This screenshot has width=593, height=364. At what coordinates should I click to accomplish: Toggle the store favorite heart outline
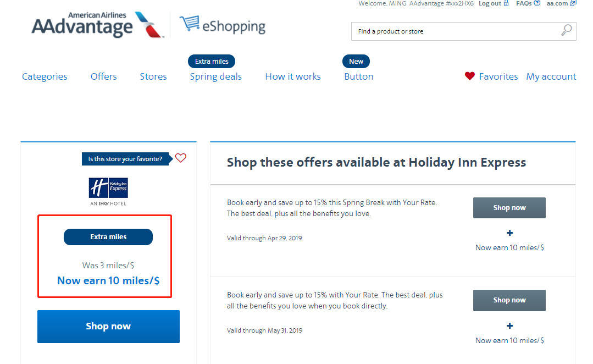click(x=181, y=158)
